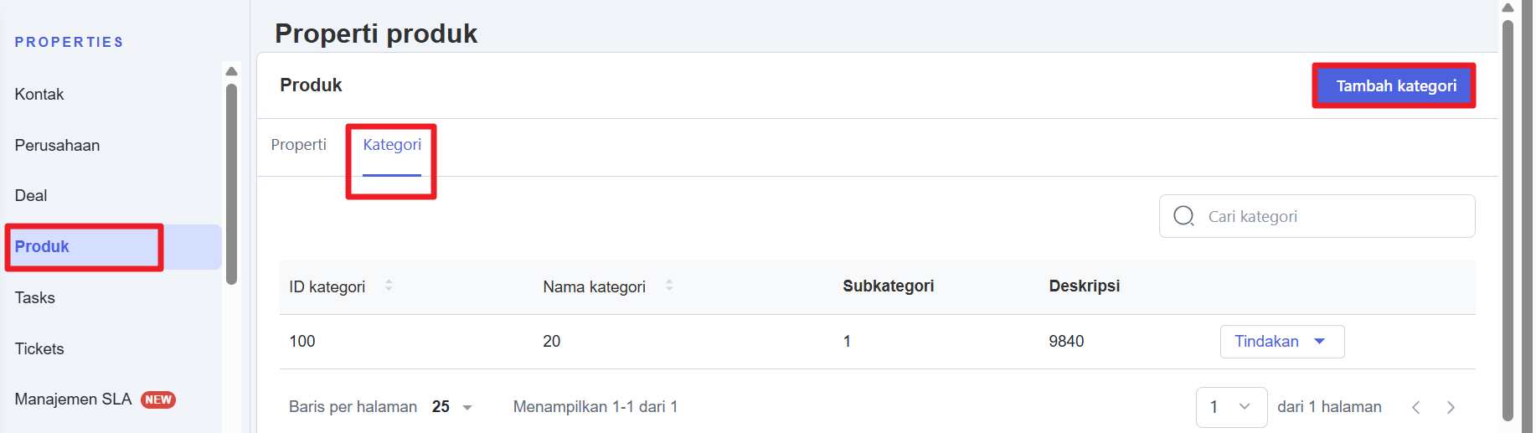Open Deal properties in sidebar
The width and height of the screenshot is (1536, 433).
(x=31, y=196)
